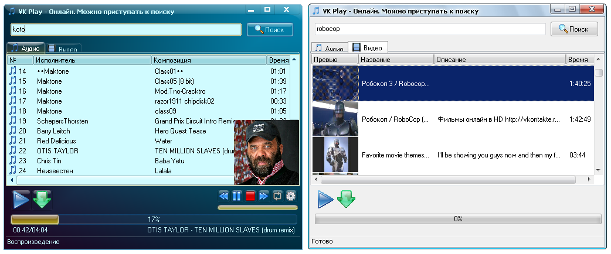Sort by № column header
Viewport: 611px width, 254px height.
21,60
